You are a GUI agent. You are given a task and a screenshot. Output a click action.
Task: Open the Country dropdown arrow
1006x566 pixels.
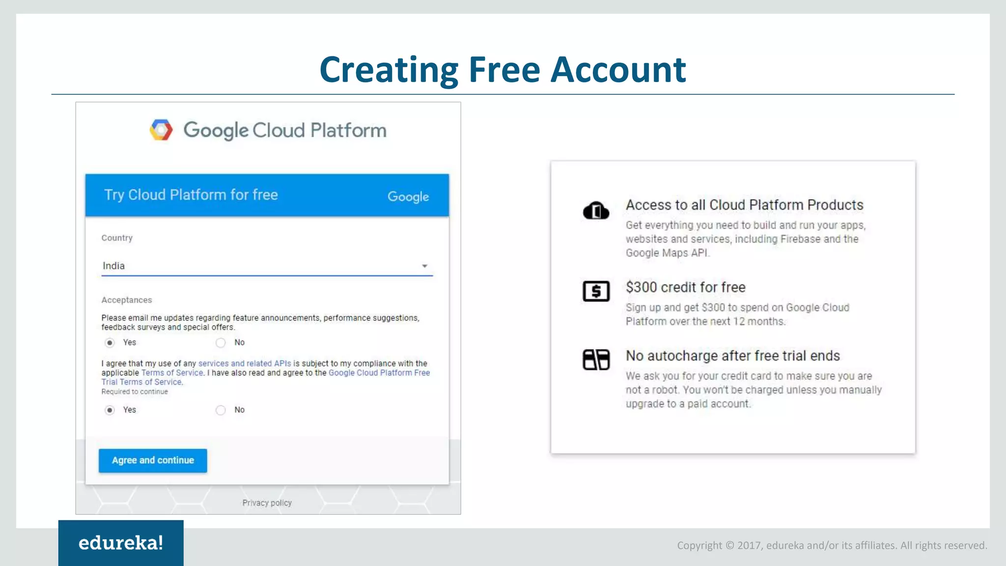point(424,266)
